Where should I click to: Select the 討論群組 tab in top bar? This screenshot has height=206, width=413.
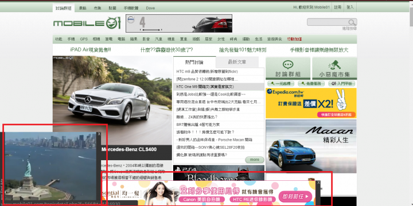(x=63, y=8)
